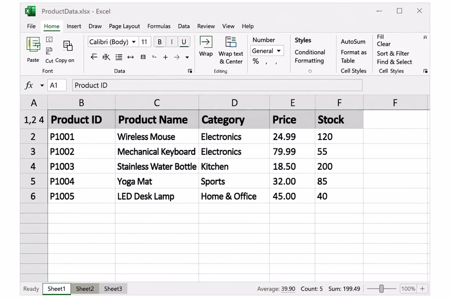Click the bulleted lines icon in Data group
The height and width of the screenshot is (299, 450).
coord(119,57)
